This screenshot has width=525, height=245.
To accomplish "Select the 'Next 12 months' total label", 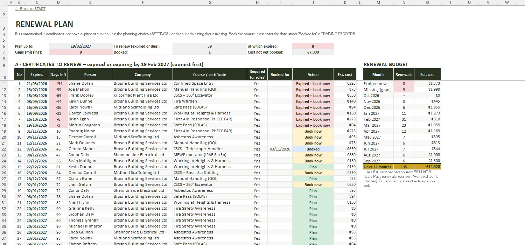I will 378,167.
